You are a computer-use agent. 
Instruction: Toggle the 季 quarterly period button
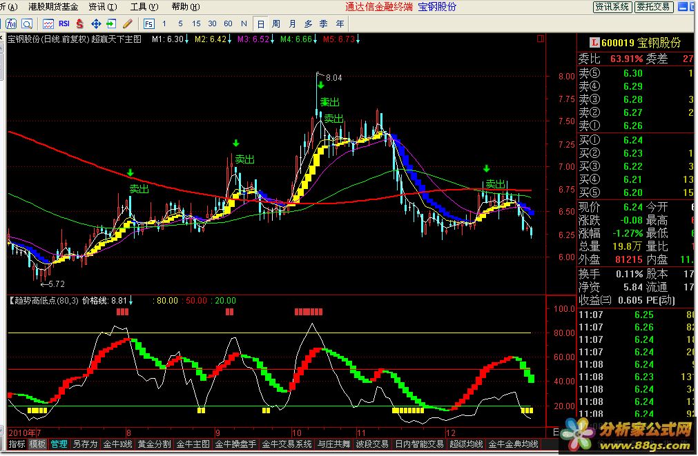click(324, 24)
